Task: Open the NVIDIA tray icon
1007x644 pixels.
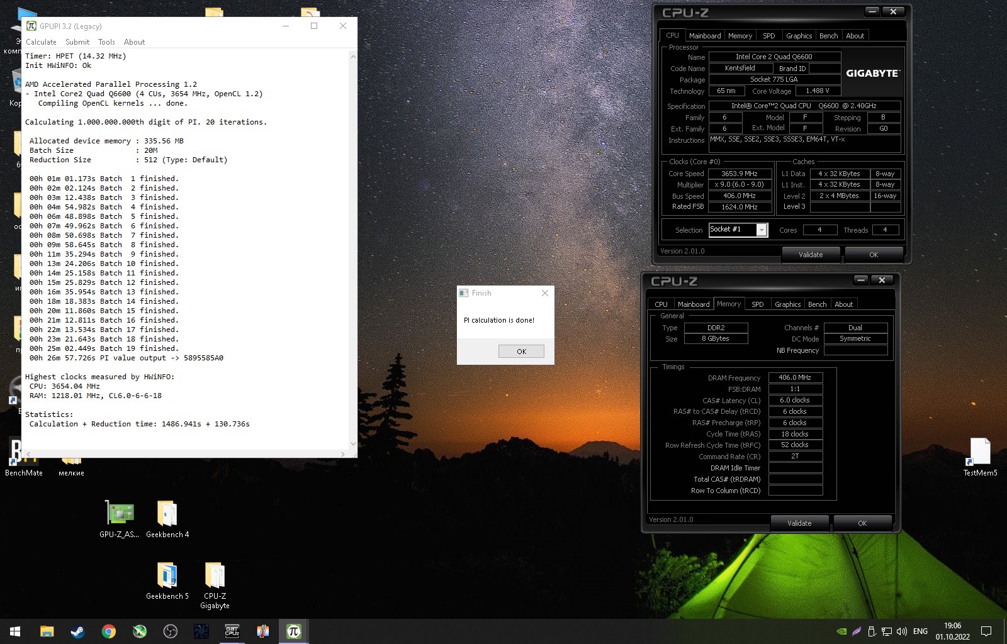Action: tap(841, 631)
